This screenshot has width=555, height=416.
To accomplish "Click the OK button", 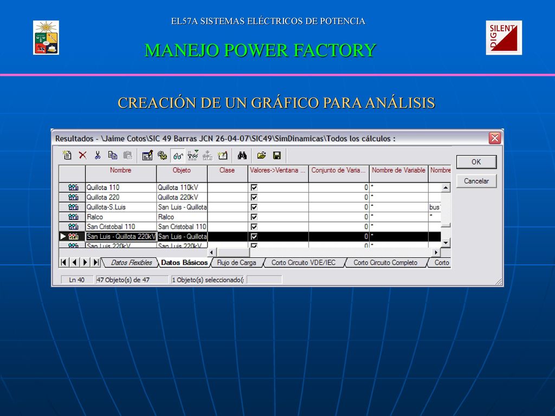I will point(476,161).
